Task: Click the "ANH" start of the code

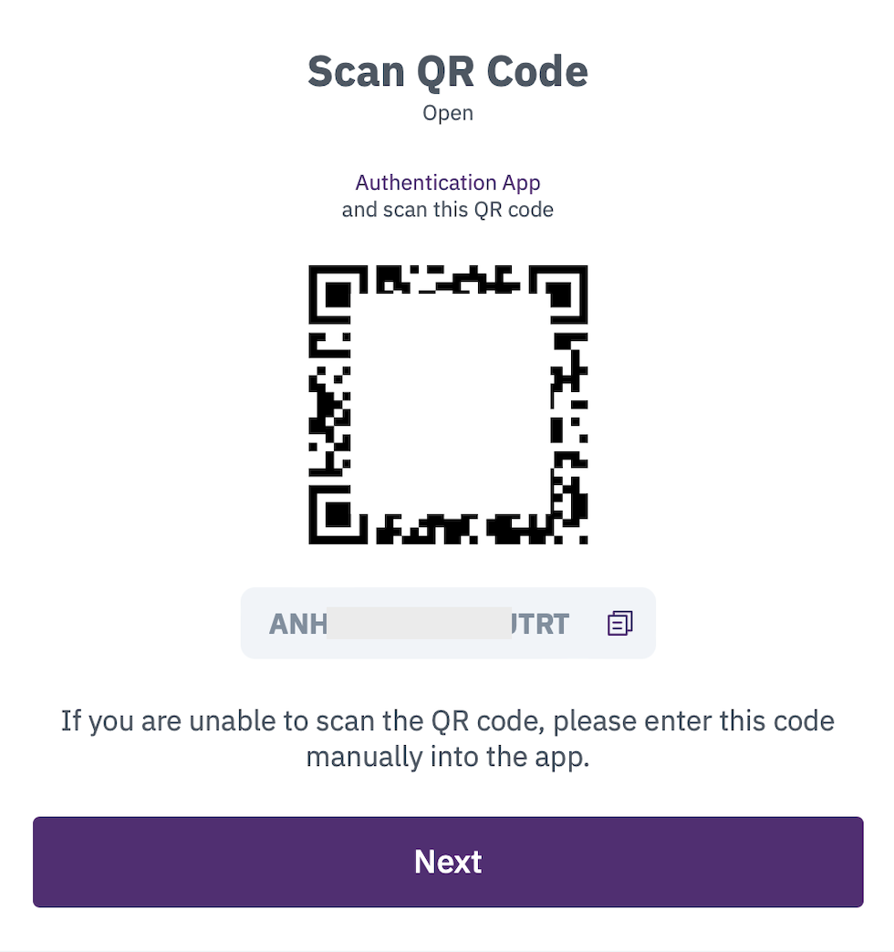Action: click(297, 624)
